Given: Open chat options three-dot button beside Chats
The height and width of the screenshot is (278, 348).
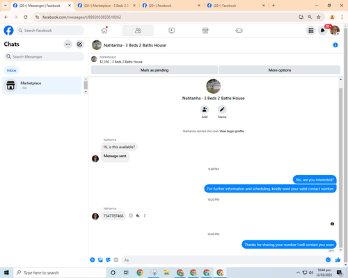Looking at the screenshot, I should pos(68,44).
